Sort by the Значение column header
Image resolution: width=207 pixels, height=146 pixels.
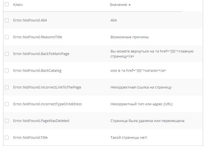[x=118, y=5]
